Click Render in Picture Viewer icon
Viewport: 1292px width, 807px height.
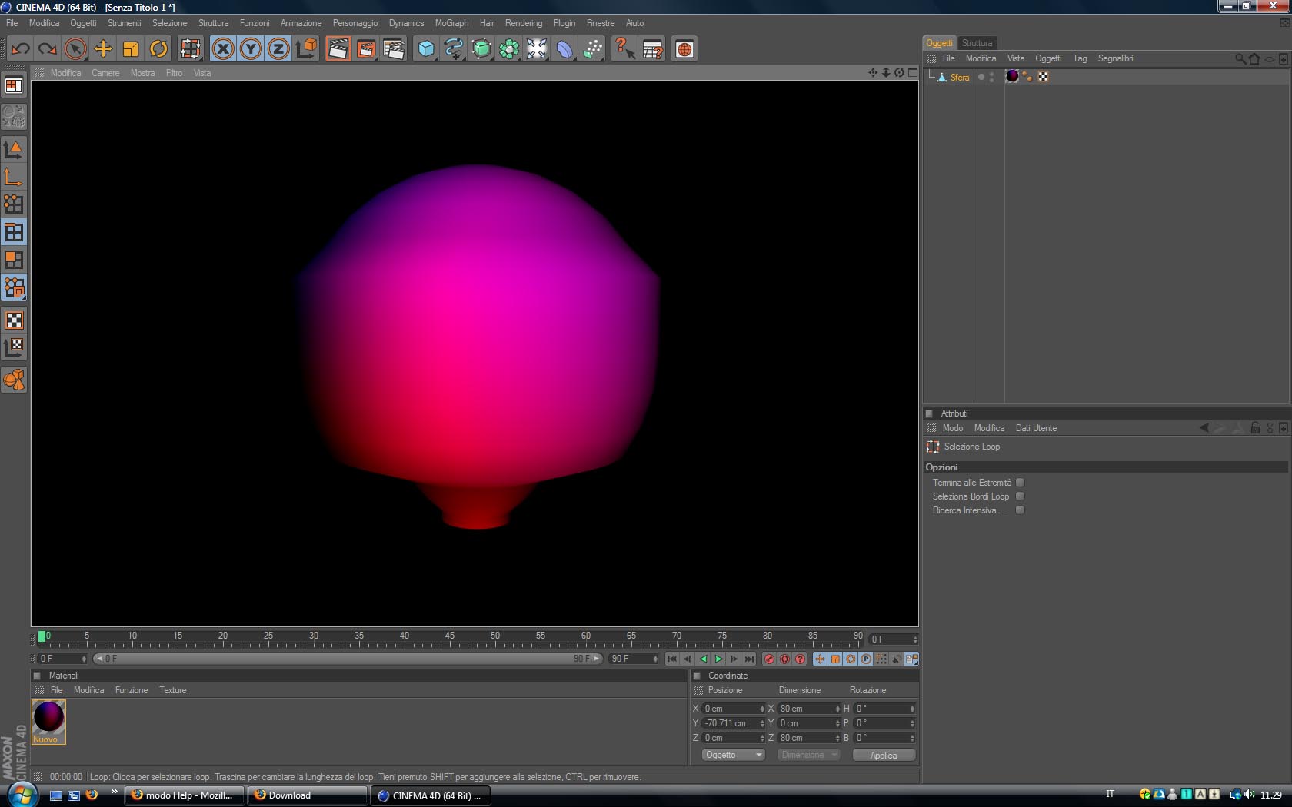tap(366, 49)
